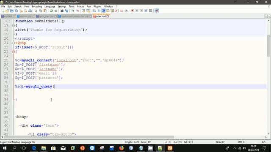Viewport: 271px width, 152px height.
Task: Collapse the php block fold at line 21
Action: coord(14,43)
